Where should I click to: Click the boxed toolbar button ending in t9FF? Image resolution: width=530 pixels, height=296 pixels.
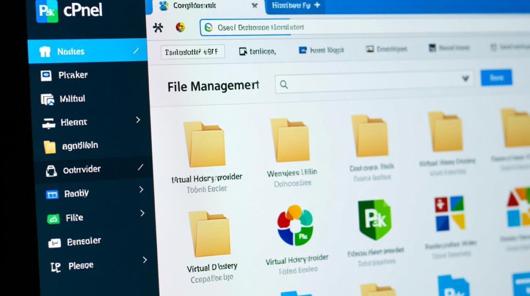coord(193,52)
